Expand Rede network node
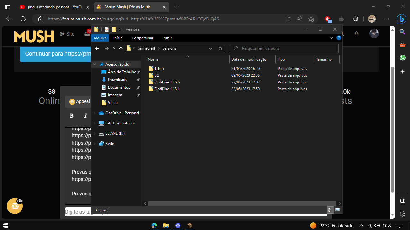This screenshot has width=410, height=230. tap(95, 144)
